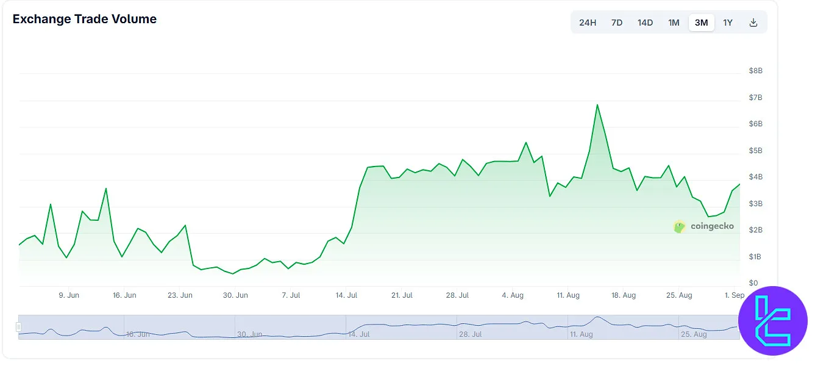
Task: Click the $6B axis label
Action: click(x=755, y=124)
